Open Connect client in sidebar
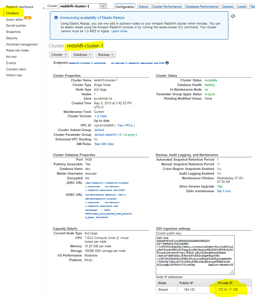The width and height of the screenshot is (255, 297). click(x=16, y=69)
